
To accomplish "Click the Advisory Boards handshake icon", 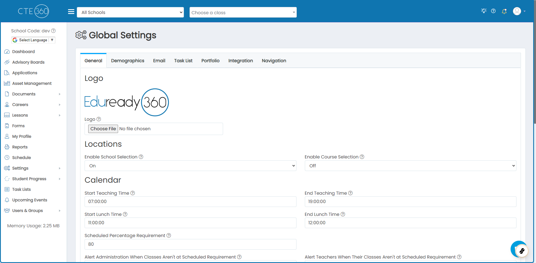I will point(7,62).
